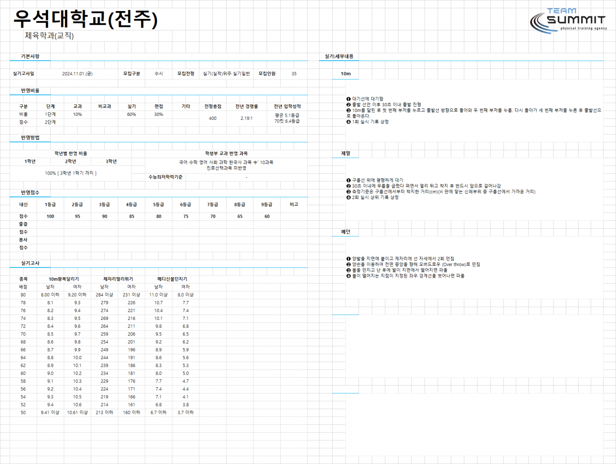Select the jump value 279
This screenshot has height=464, width=616.
(104, 303)
